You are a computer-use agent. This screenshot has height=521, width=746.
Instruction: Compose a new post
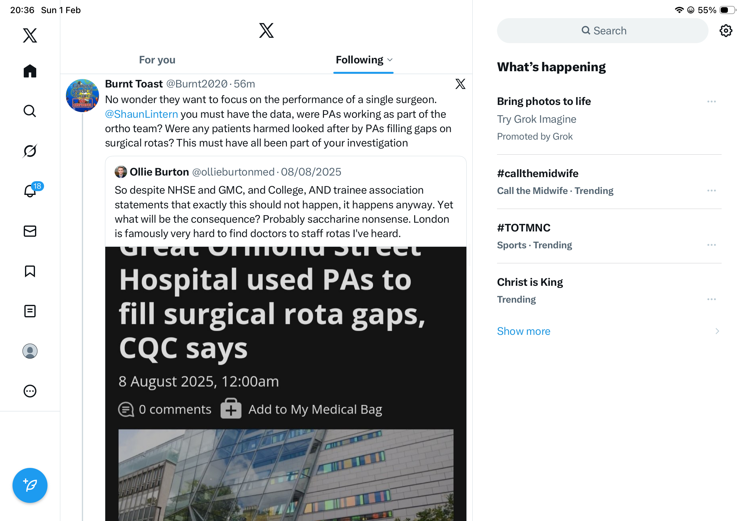point(30,485)
